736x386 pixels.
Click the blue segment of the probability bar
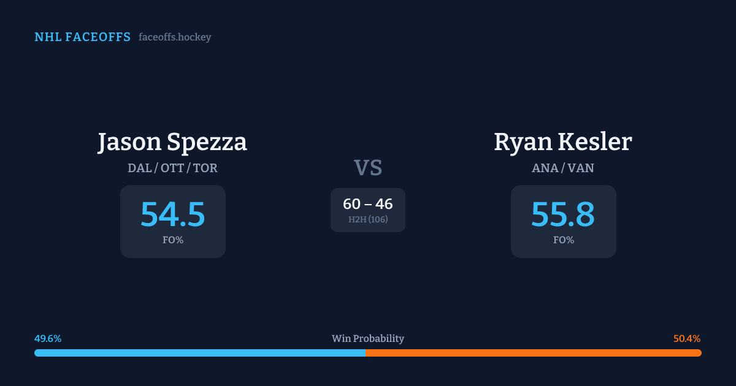point(199,353)
